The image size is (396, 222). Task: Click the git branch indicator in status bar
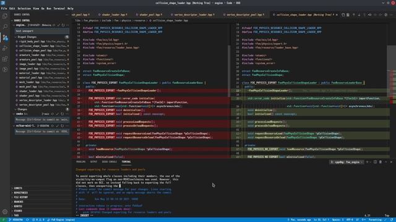(x=15, y=220)
